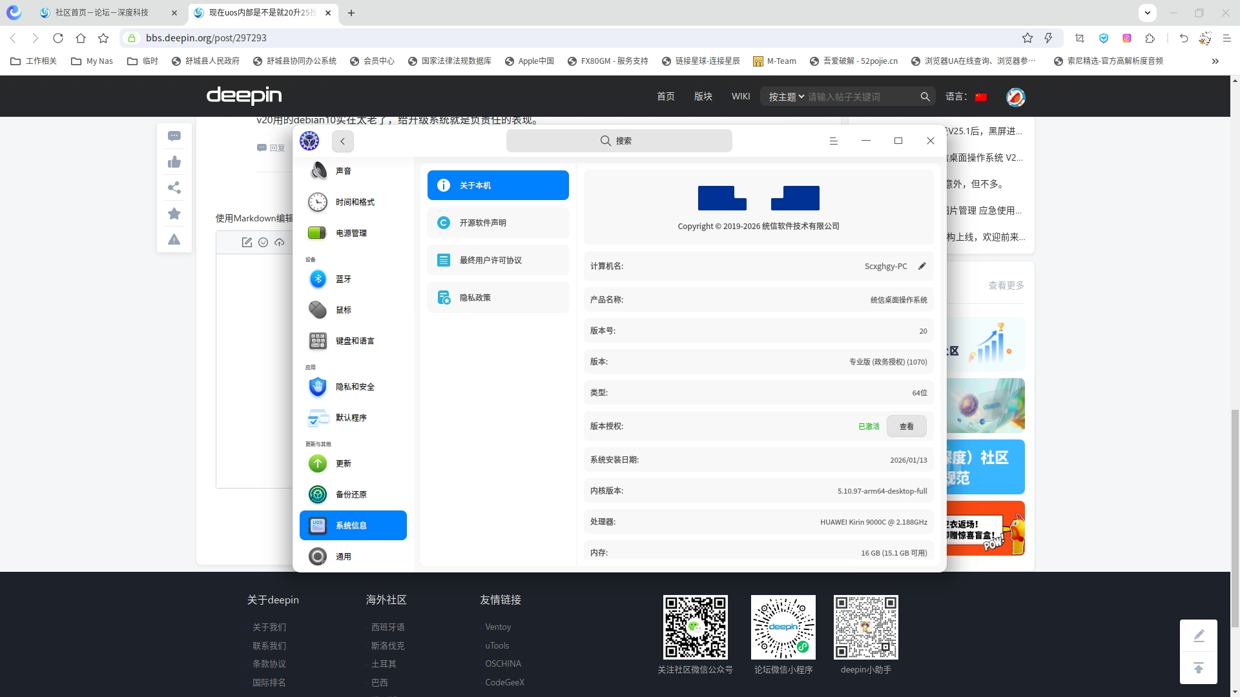The width and height of the screenshot is (1240, 697).
Task: Open 键盘和语言 keyboard settings
Action: pyautogui.click(x=354, y=341)
